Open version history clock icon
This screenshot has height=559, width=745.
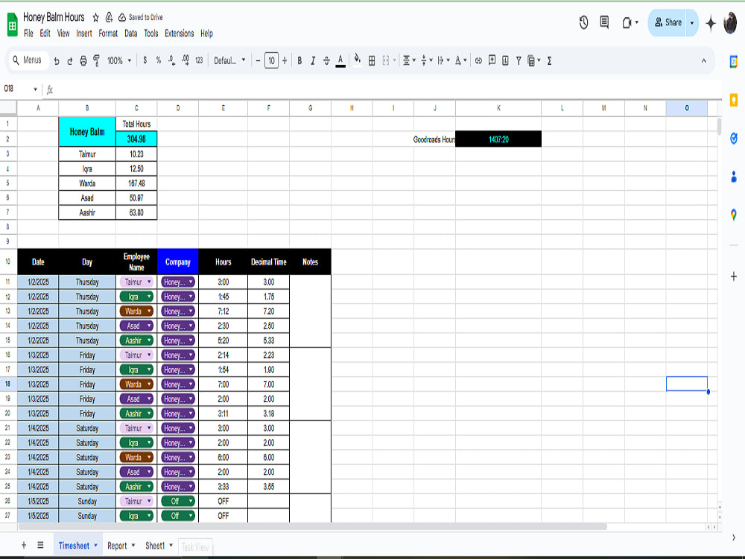click(x=583, y=22)
